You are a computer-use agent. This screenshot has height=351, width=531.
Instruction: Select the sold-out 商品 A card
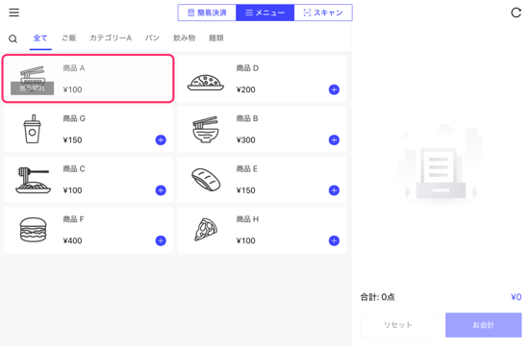pyautogui.click(x=88, y=79)
